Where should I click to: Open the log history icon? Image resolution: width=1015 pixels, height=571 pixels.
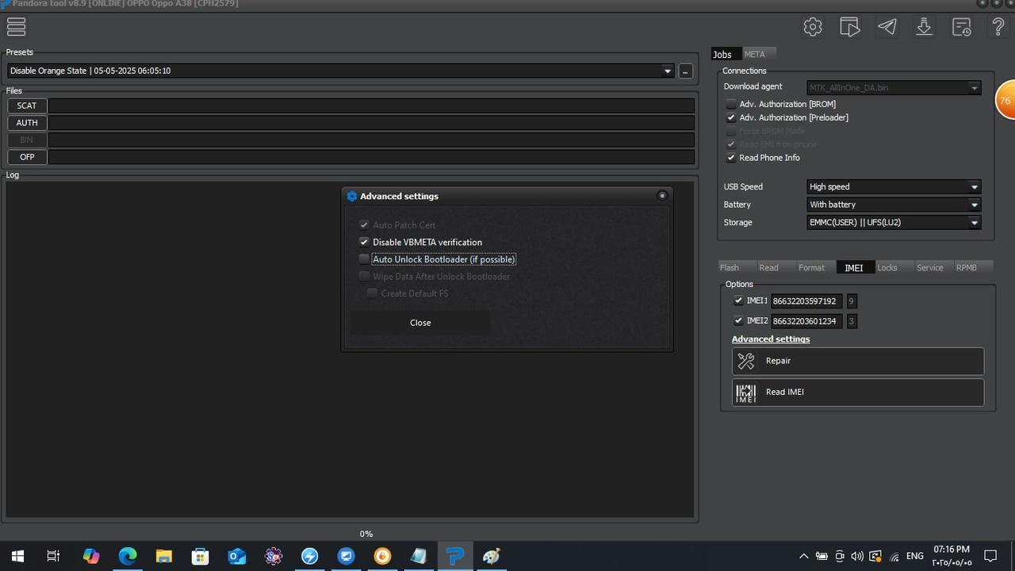click(x=962, y=27)
